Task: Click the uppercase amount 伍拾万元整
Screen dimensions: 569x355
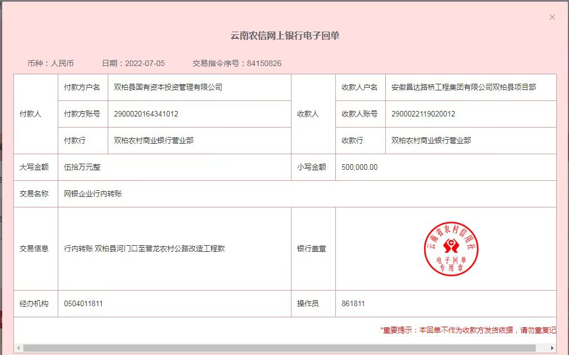Action: 82,167
